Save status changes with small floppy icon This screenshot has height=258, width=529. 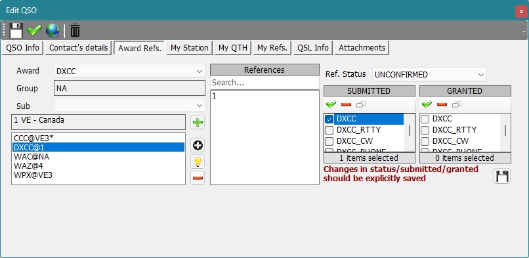pyautogui.click(x=502, y=176)
